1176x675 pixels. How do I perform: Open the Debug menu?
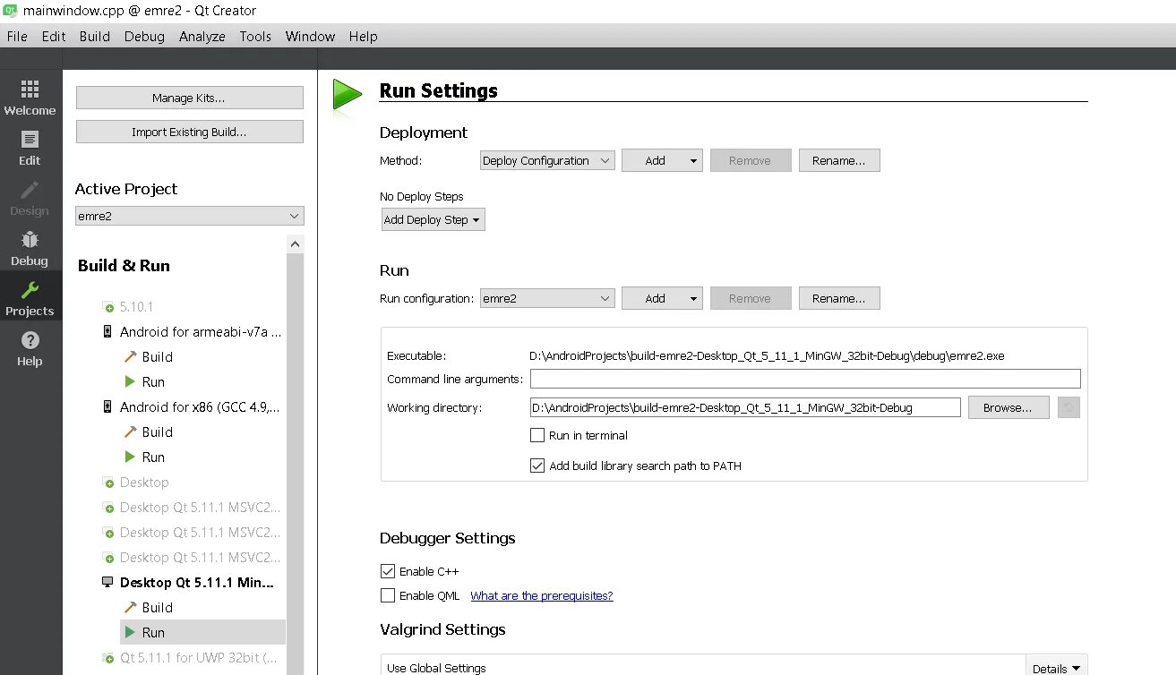[x=144, y=37]
